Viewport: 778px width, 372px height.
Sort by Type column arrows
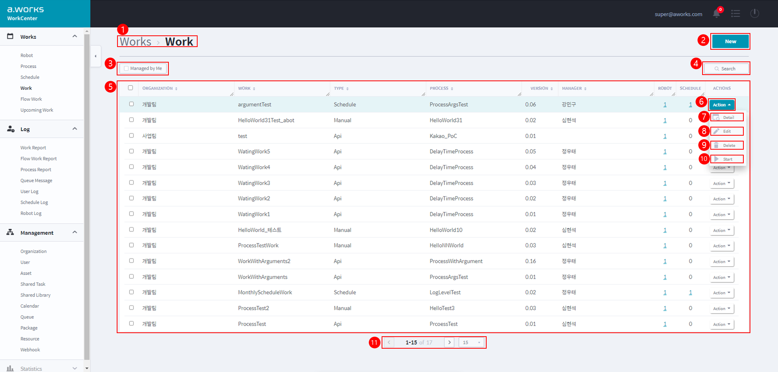(x=347, y=89)
